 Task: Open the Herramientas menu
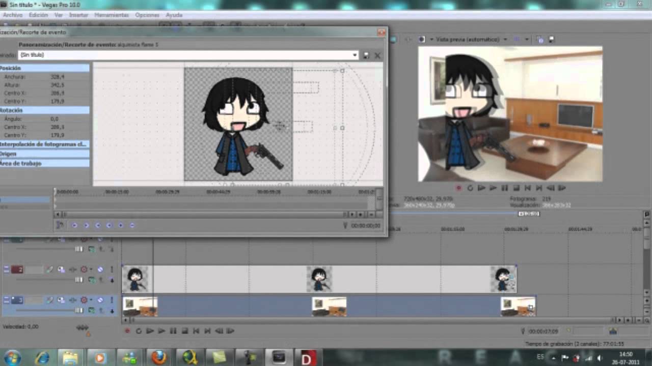(x=112, y=15)
